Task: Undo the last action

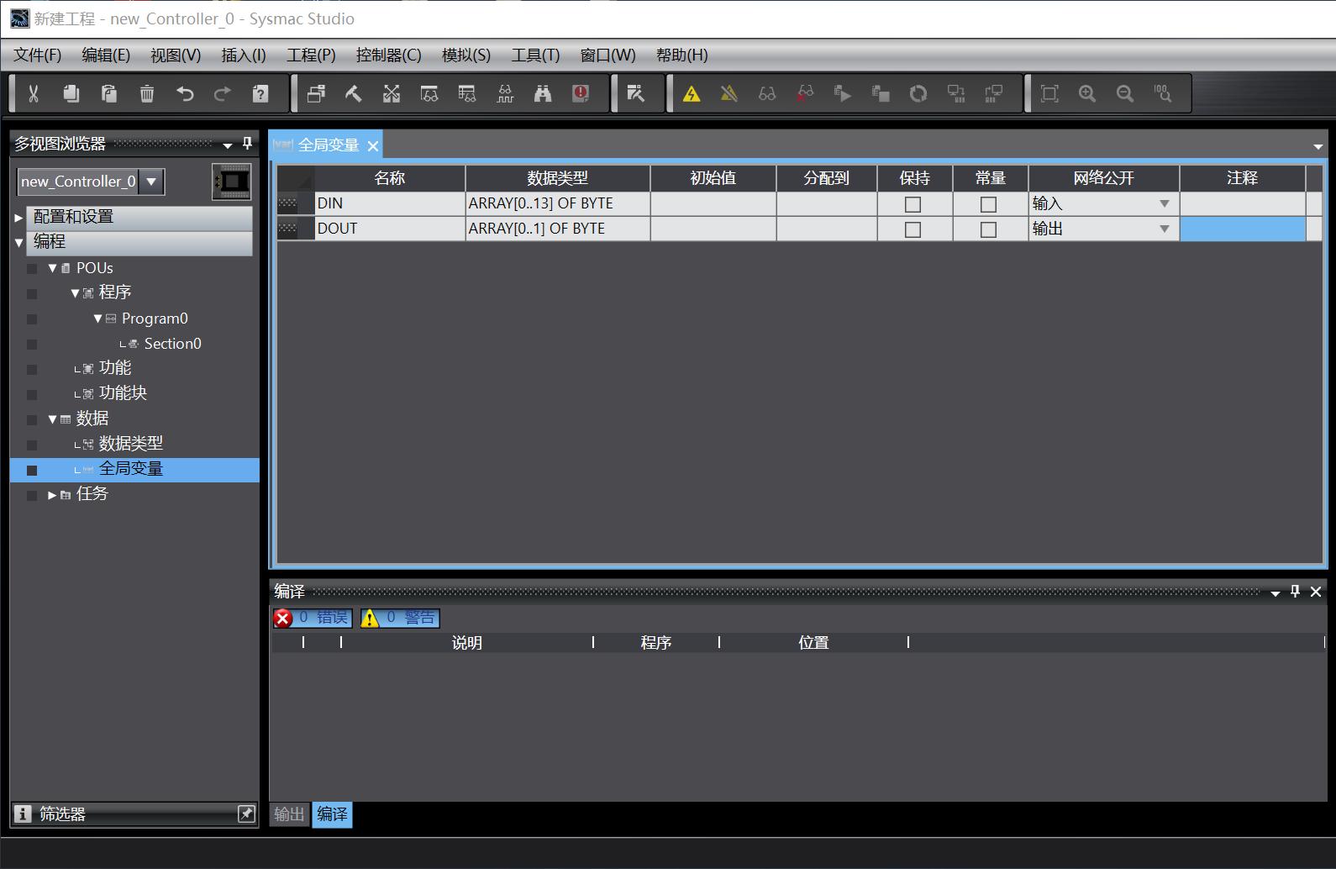Action: [185, 93]
